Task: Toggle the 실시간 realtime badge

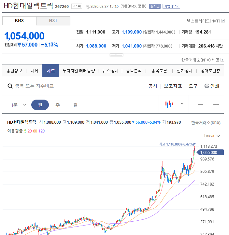Action: pos(155,6)
